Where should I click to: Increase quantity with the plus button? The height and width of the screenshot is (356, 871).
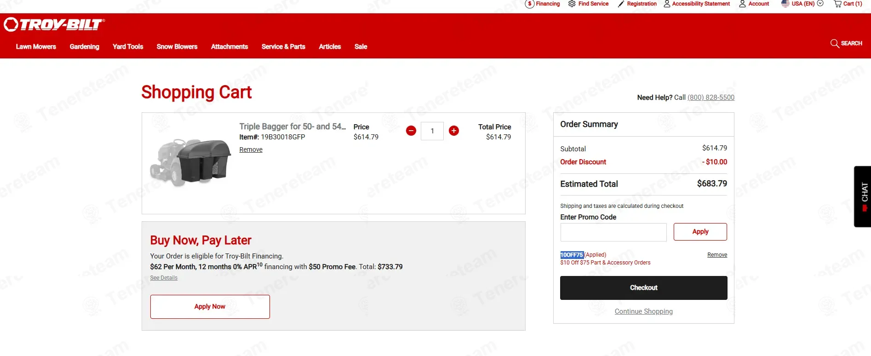454,131
